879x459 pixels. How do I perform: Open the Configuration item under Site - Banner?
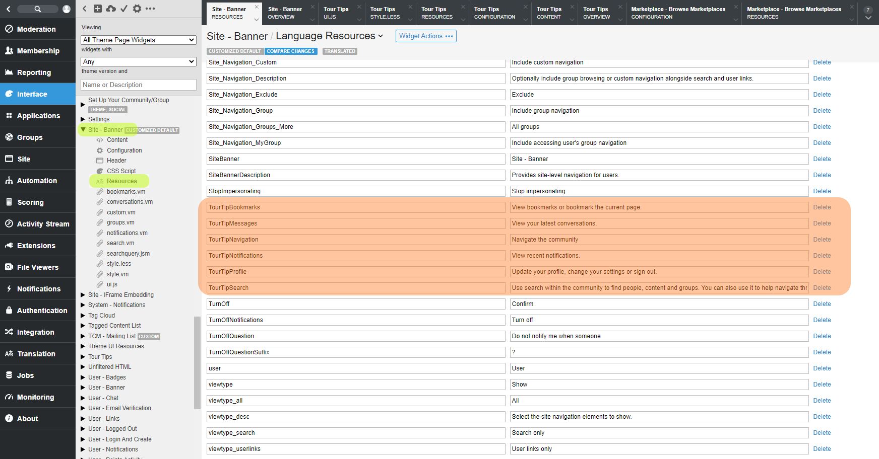pyautogui.click(x=124, y=150)
